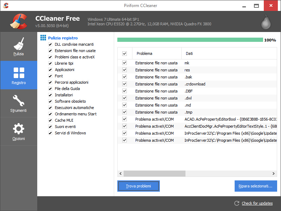Sort by the Dati column header
This screenshot has height=211, width=281.
229,53
